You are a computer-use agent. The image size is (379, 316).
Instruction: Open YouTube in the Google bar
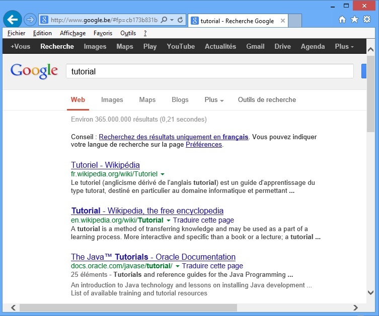point(181,46)
